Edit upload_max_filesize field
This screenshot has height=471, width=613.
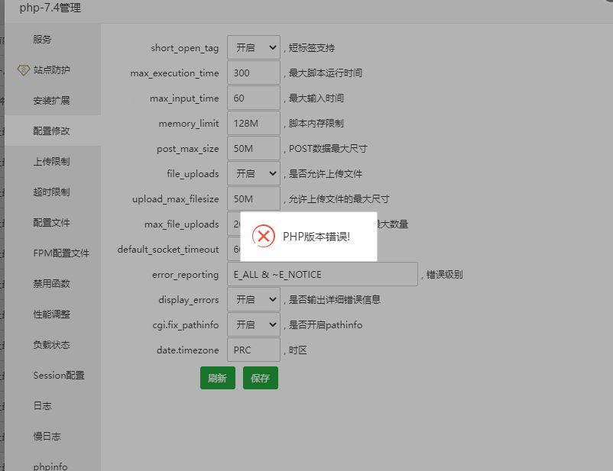(x=254, y=198)
